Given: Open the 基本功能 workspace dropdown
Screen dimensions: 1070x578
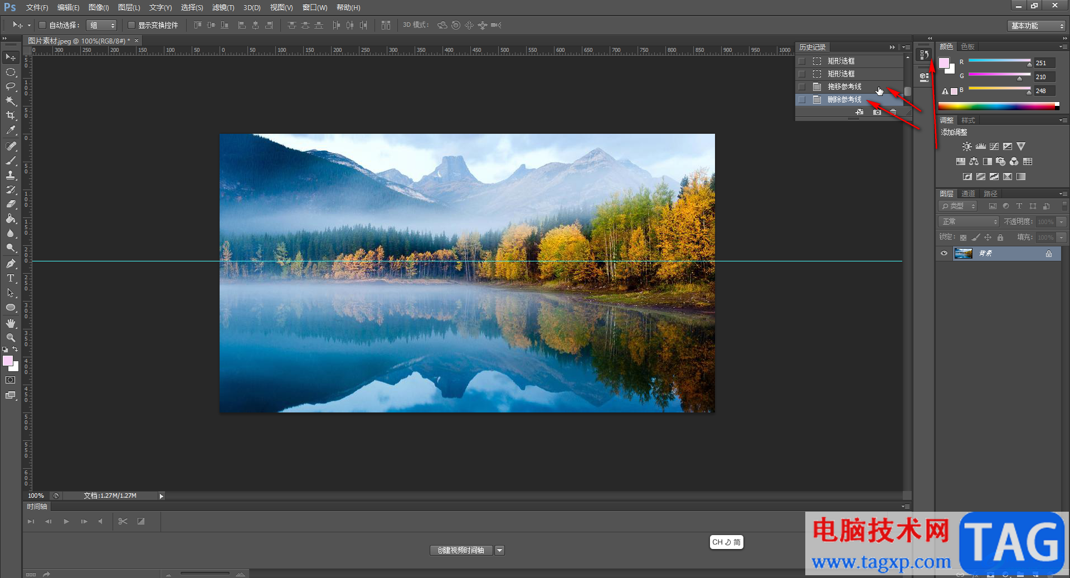Looking at the screenshot, I should pyautogui.click(x=1037, y=26).
